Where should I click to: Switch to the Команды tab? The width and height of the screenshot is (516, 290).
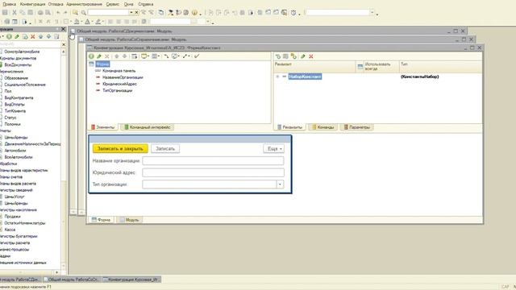322,127
